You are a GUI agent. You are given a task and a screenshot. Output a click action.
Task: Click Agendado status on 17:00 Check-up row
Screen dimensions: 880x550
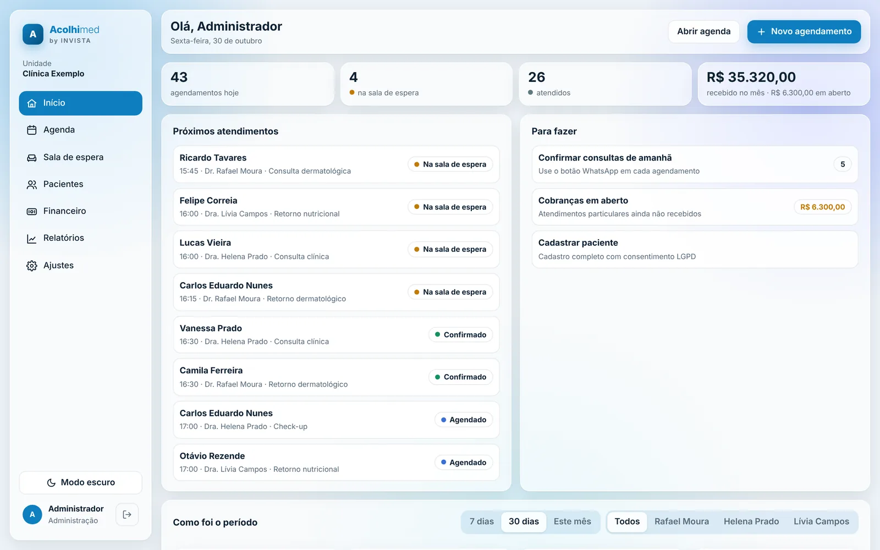(464, 420)
